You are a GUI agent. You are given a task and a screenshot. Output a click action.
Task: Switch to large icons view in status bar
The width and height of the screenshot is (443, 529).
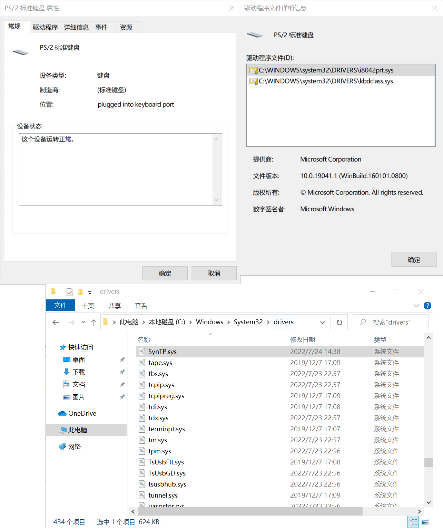pos(425,522)
